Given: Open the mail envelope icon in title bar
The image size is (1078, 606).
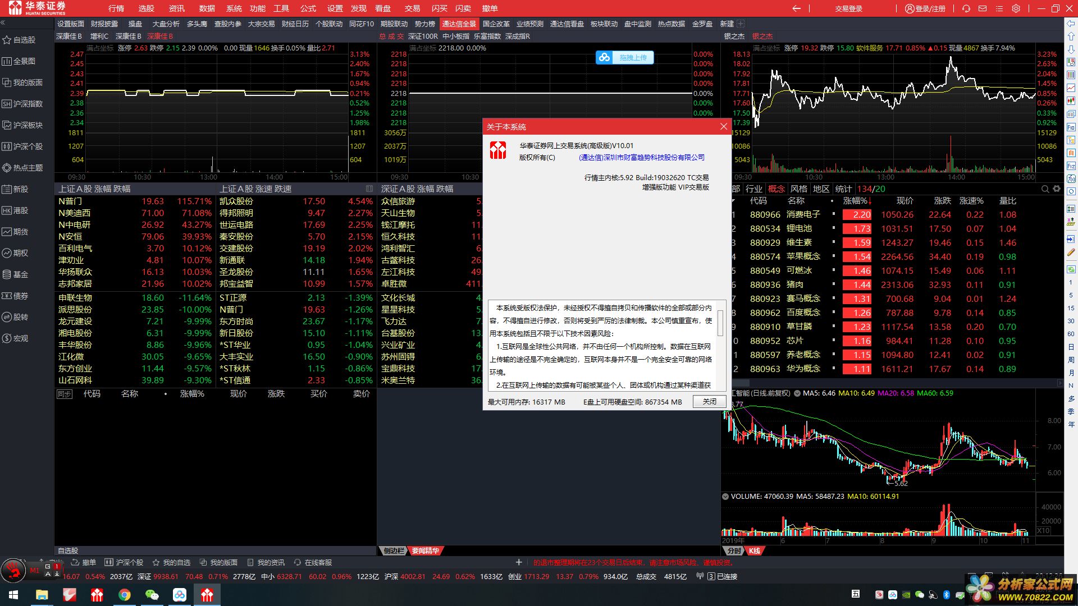Looking at the screenshot, I should [983, 8].
